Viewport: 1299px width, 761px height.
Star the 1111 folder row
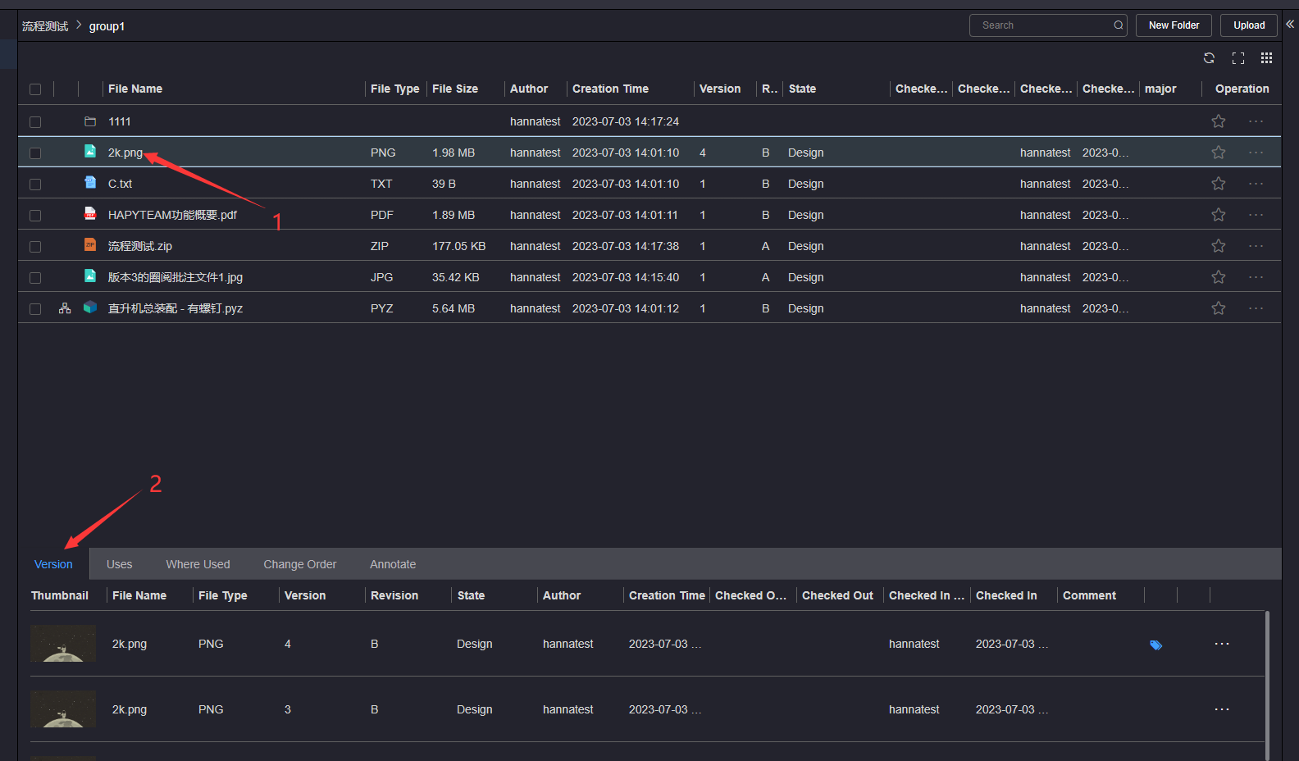coord(1219,121)
